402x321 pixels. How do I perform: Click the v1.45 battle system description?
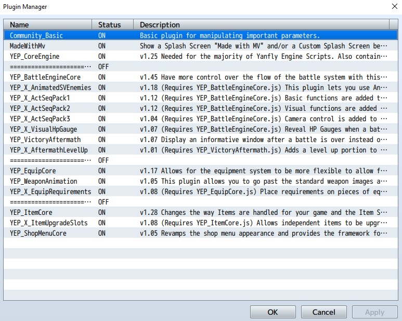[263, 77]
